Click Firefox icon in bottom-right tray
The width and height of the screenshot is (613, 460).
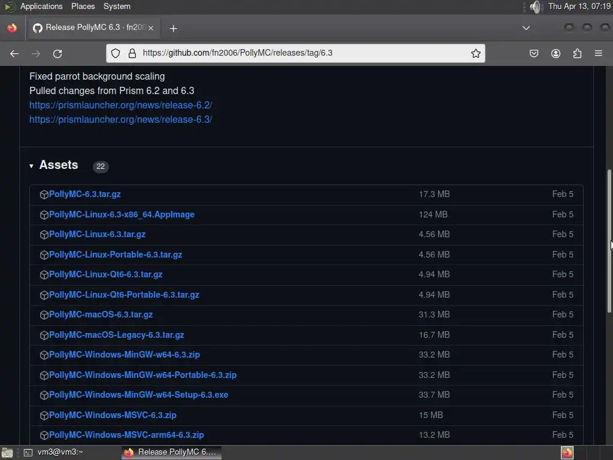[x=567, y=453]
